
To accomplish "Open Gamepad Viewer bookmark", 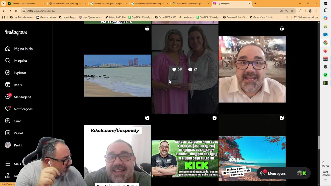I will pos(46,17).
